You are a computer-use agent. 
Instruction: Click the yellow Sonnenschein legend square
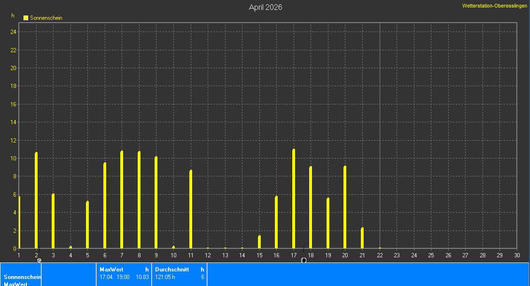pos(26,18)
